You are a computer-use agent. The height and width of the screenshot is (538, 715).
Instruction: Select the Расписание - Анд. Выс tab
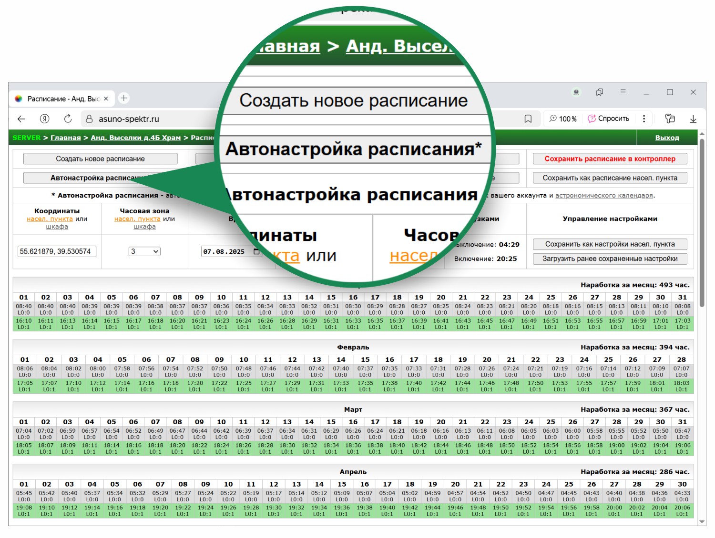point(62,98)
